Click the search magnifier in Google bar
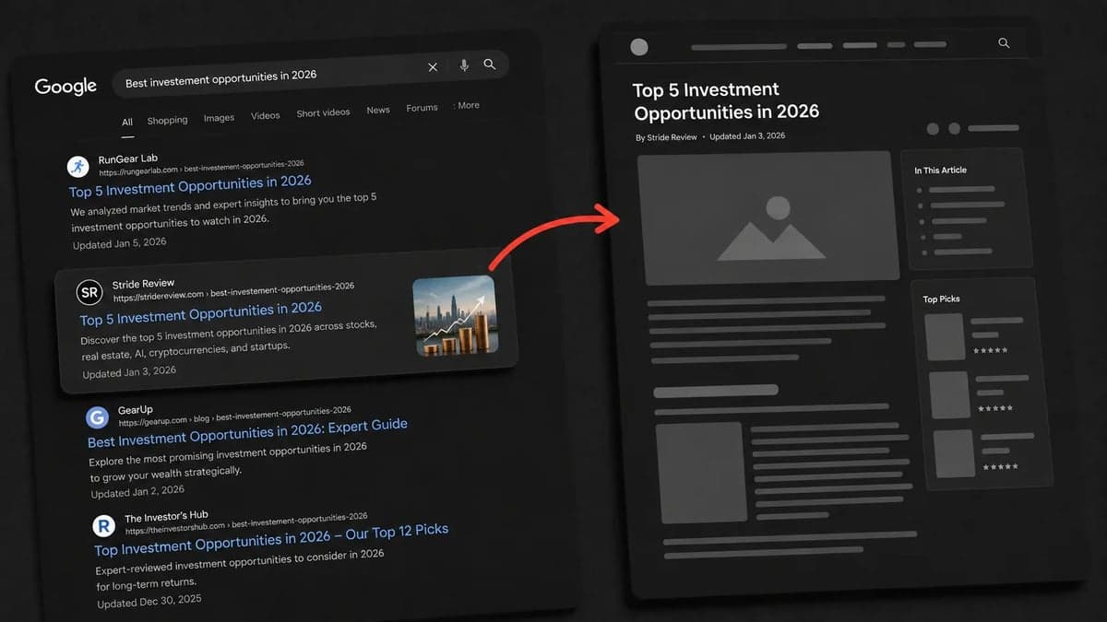 [x=490, y=65]
